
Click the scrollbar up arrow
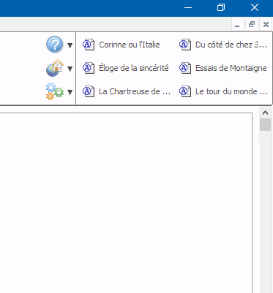click(265, 113)
